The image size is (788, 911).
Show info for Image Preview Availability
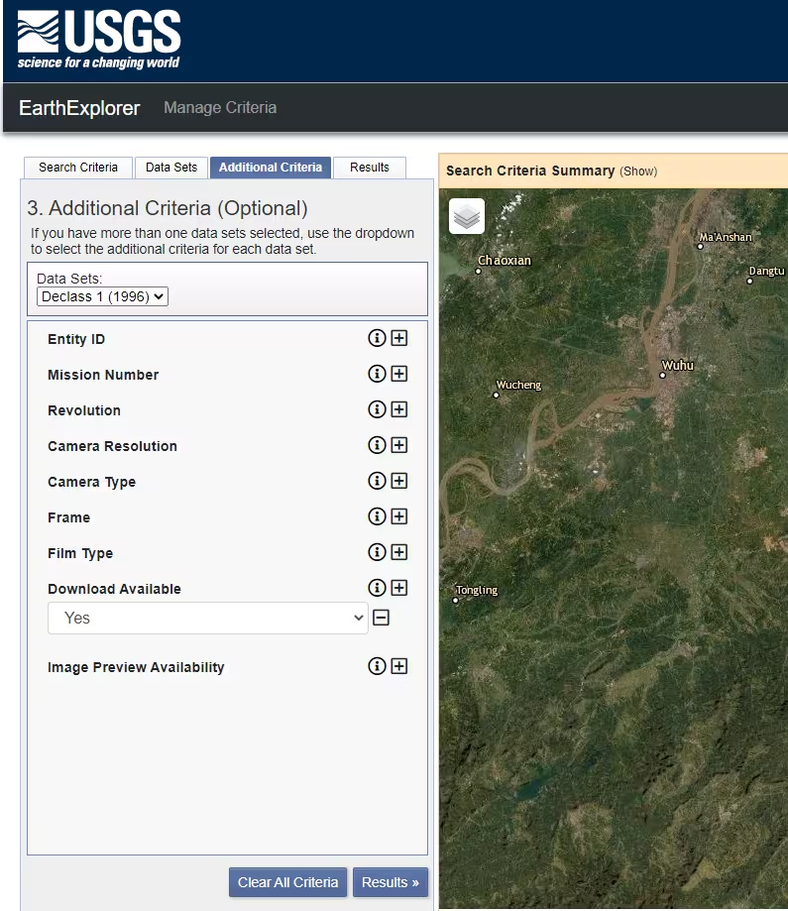point(377,666)
